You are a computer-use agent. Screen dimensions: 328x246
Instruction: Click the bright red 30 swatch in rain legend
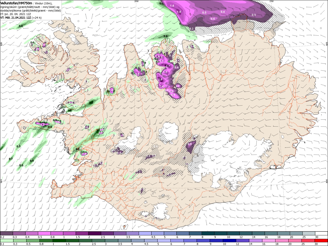(x=321, y=241)
